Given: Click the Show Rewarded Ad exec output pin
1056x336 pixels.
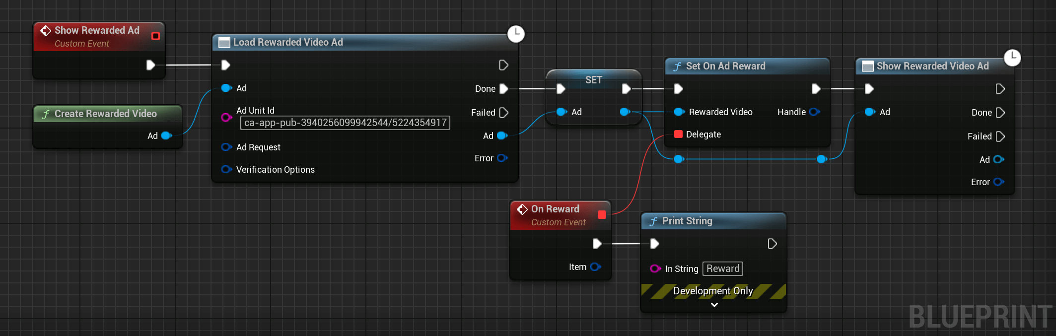Looking at the screenshot, I should pos(151,65).
